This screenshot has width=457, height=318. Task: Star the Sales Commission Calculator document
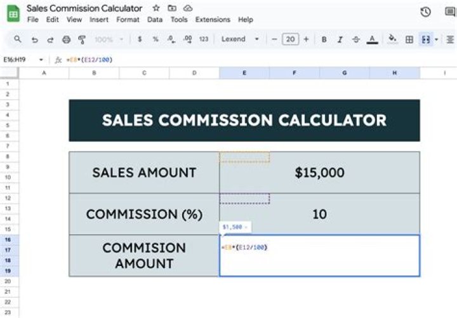click(156, 8)
